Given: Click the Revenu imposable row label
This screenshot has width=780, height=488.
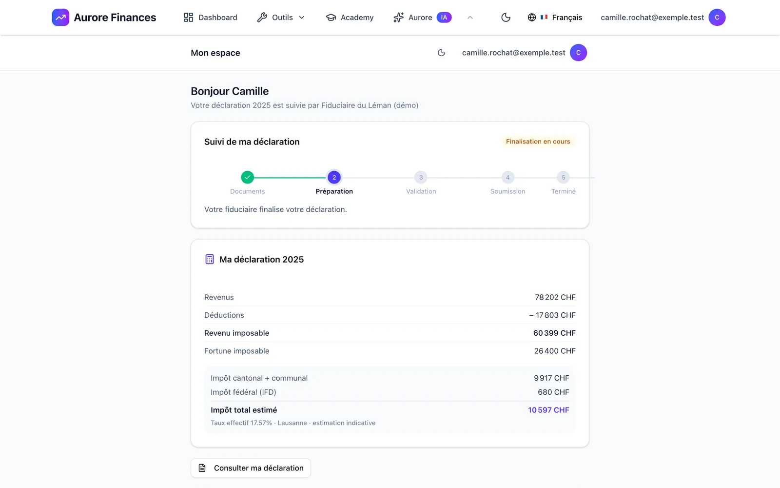Looking at the screenshot, I should click(x=237, y=333).
